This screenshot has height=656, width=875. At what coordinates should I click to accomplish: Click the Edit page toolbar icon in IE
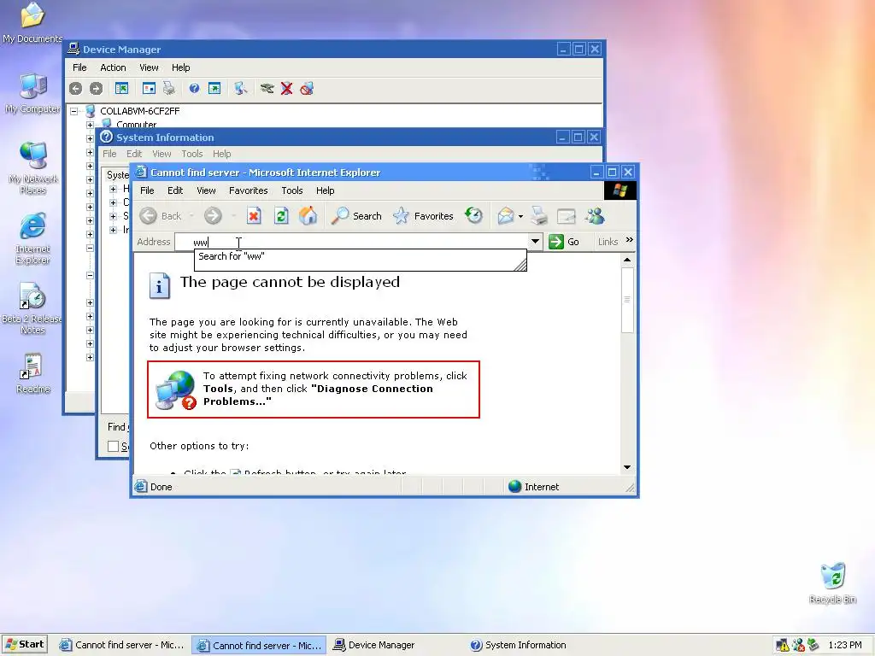click(x=566, y=216)
